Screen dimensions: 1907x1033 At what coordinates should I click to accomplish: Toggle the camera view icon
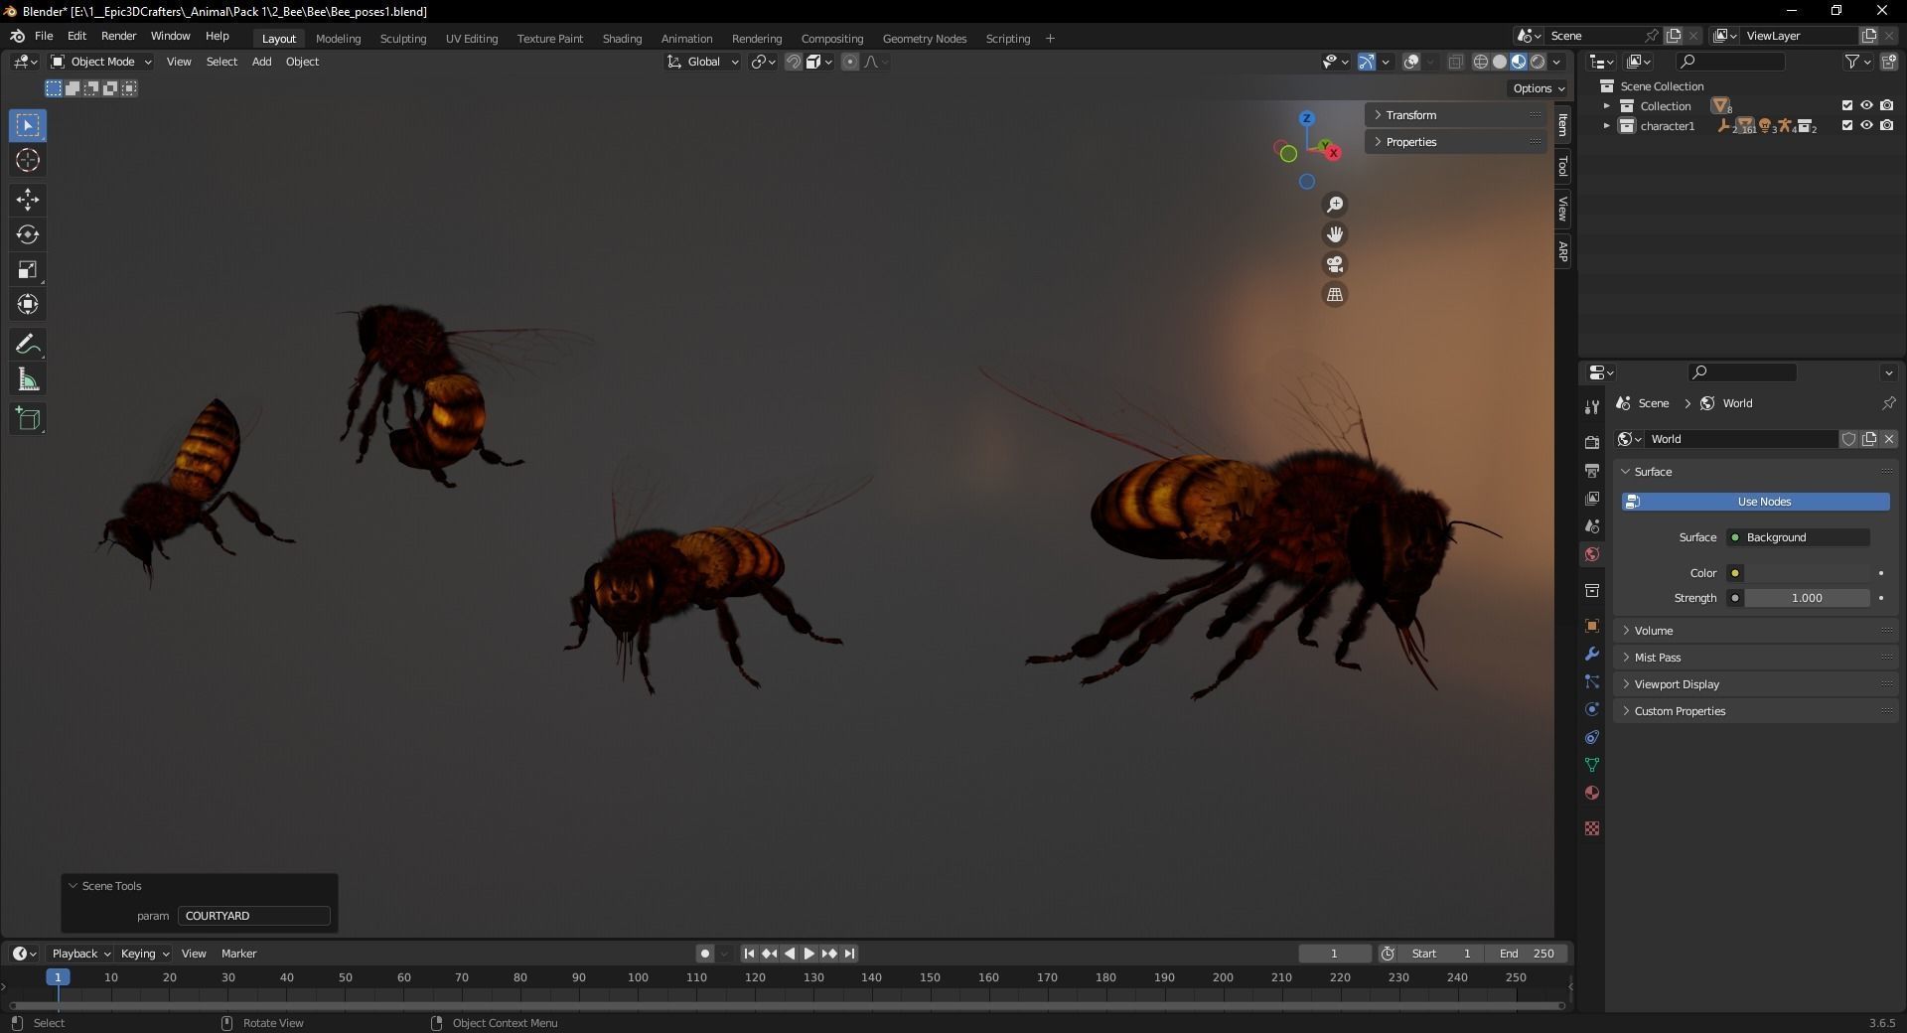coord(1335,264)
